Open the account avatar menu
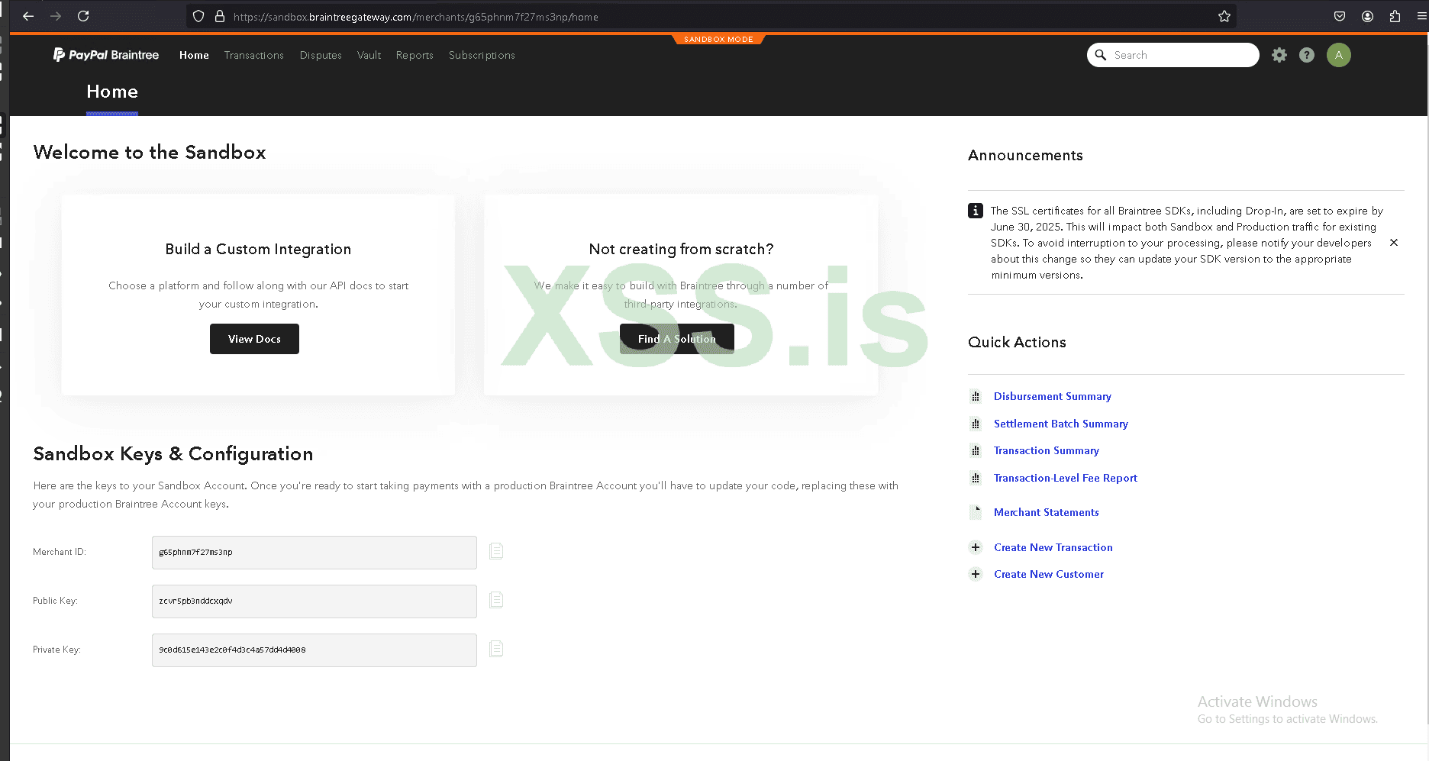The image size is (1429, 761). tap(1339, 55)
